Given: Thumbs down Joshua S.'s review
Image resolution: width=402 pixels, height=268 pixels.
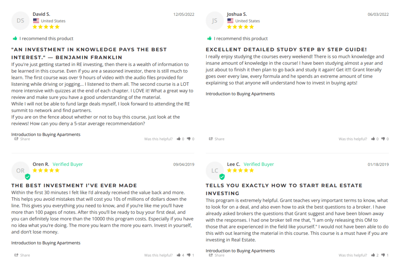Looking at the screenshot, I should pos(383,139).
